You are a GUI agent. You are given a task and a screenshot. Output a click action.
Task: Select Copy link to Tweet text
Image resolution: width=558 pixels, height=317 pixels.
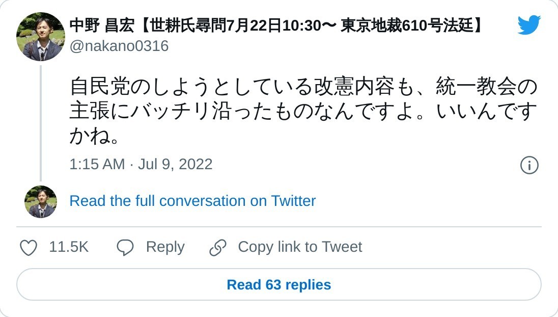coord(300,247)
